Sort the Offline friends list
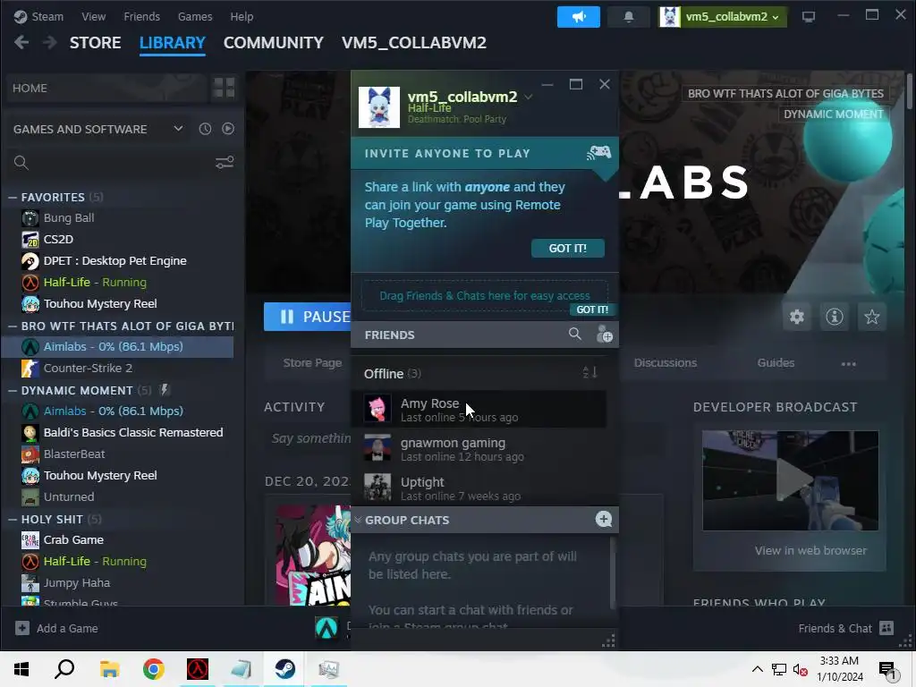Image resolution: width=916 pixels, height=687 pixels. click(590, 372)
